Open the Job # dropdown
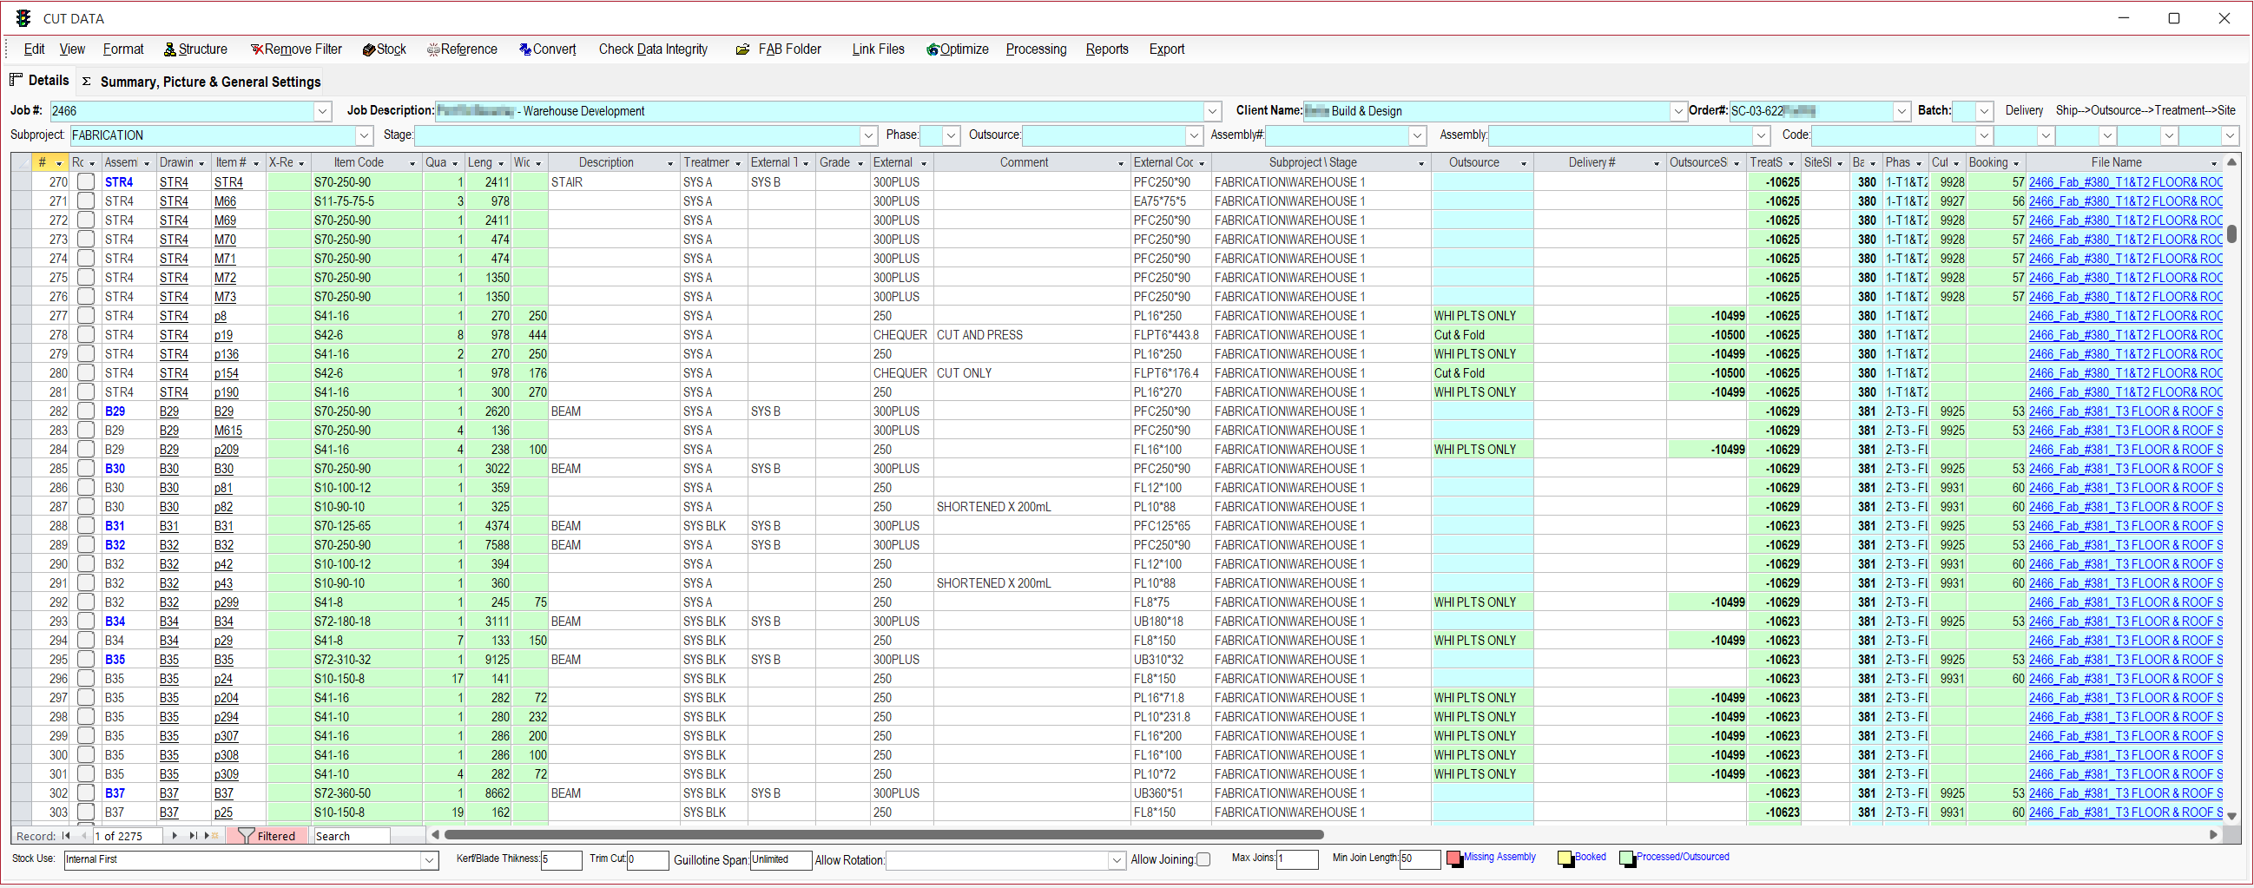 [x=322, y=111]
